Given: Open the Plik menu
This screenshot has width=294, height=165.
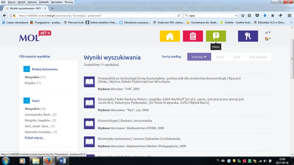Looking at the screenshot, I should click(3, 2).
